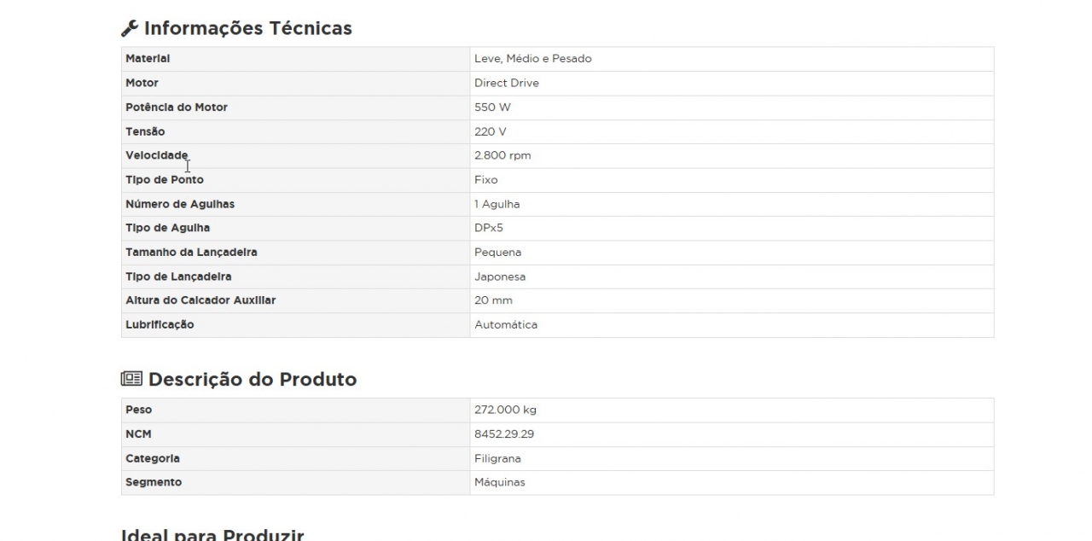
Task: Click the Direct Drive motor value
Action: tap(507, 83)
